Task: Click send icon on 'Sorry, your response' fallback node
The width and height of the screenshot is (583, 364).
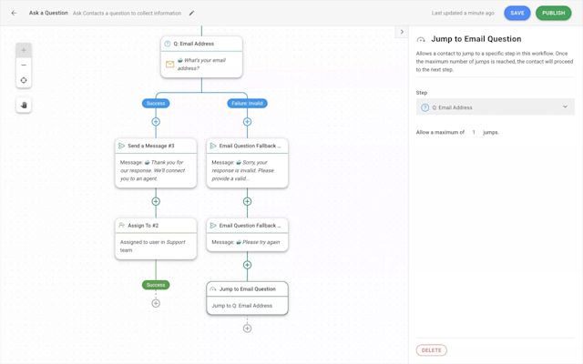Action: [213, 146]
